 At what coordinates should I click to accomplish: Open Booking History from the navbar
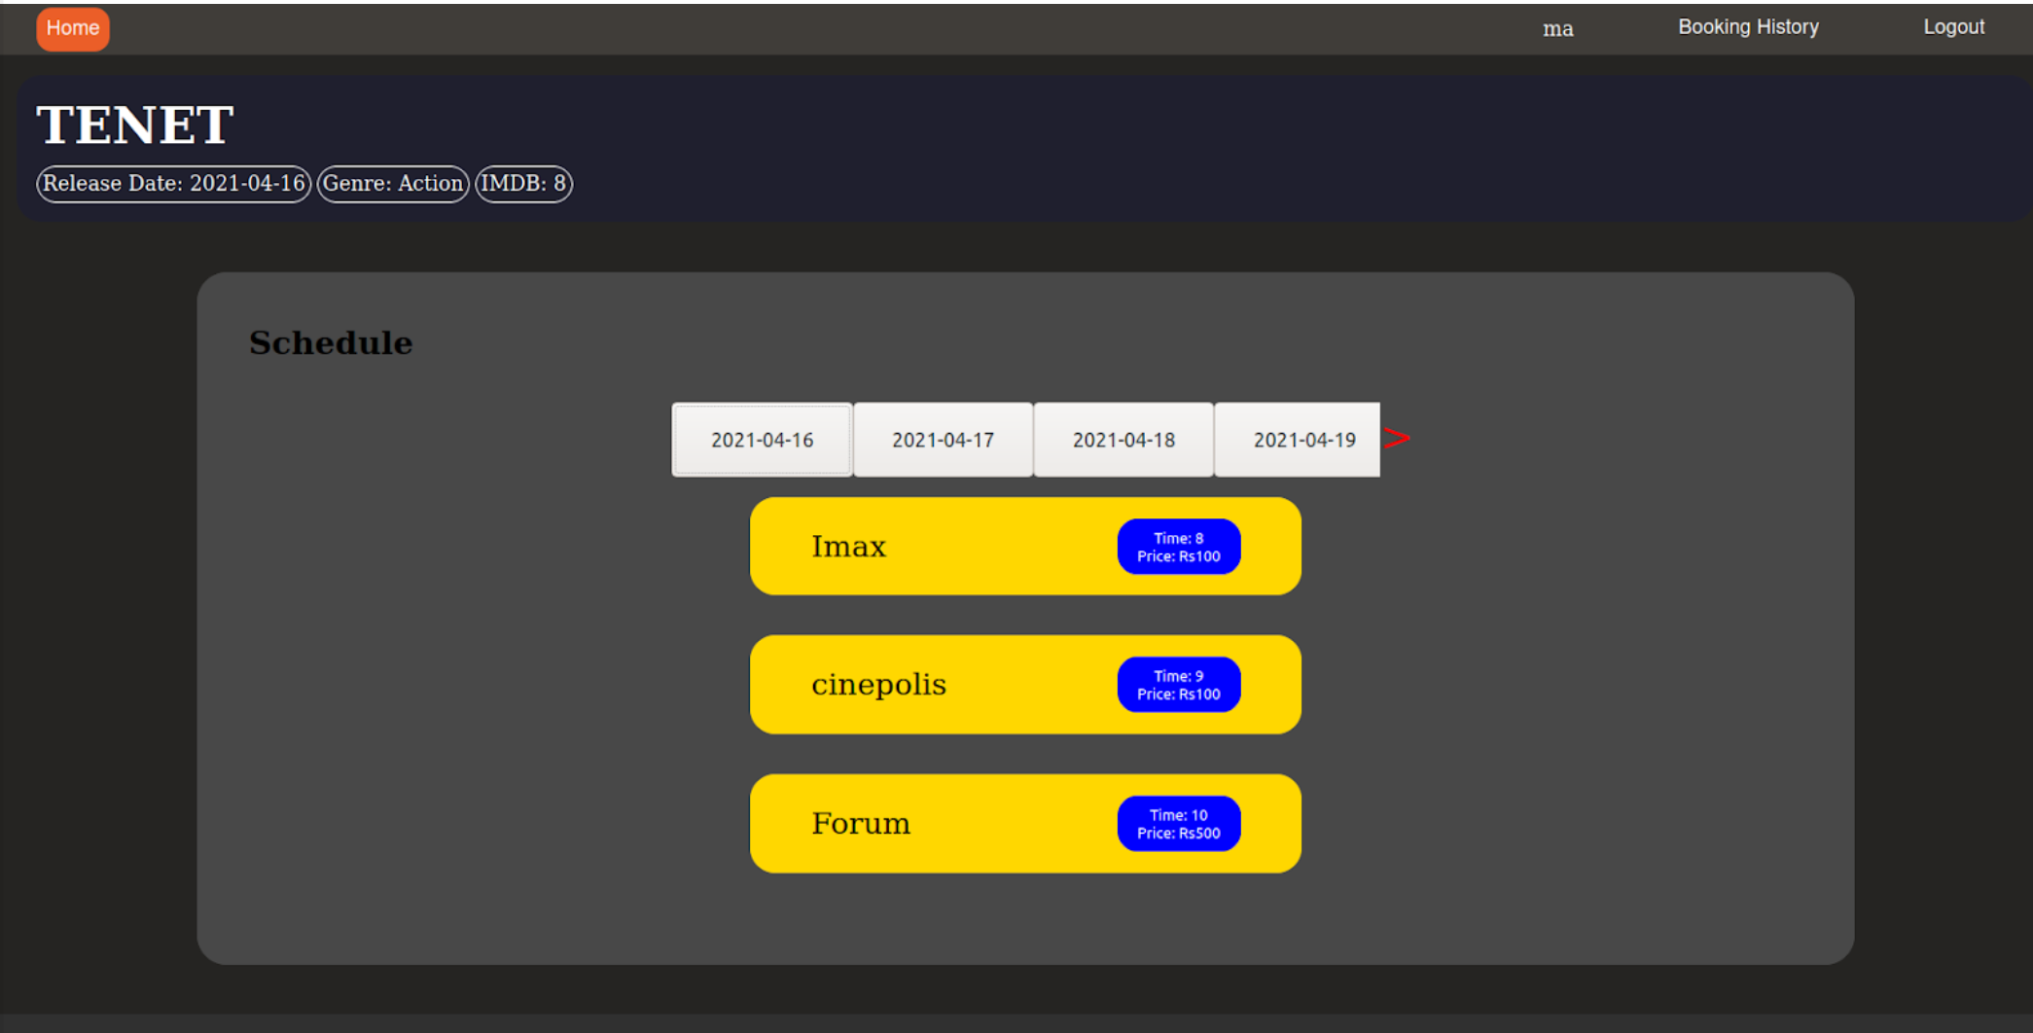click(x=1747, y=26)
